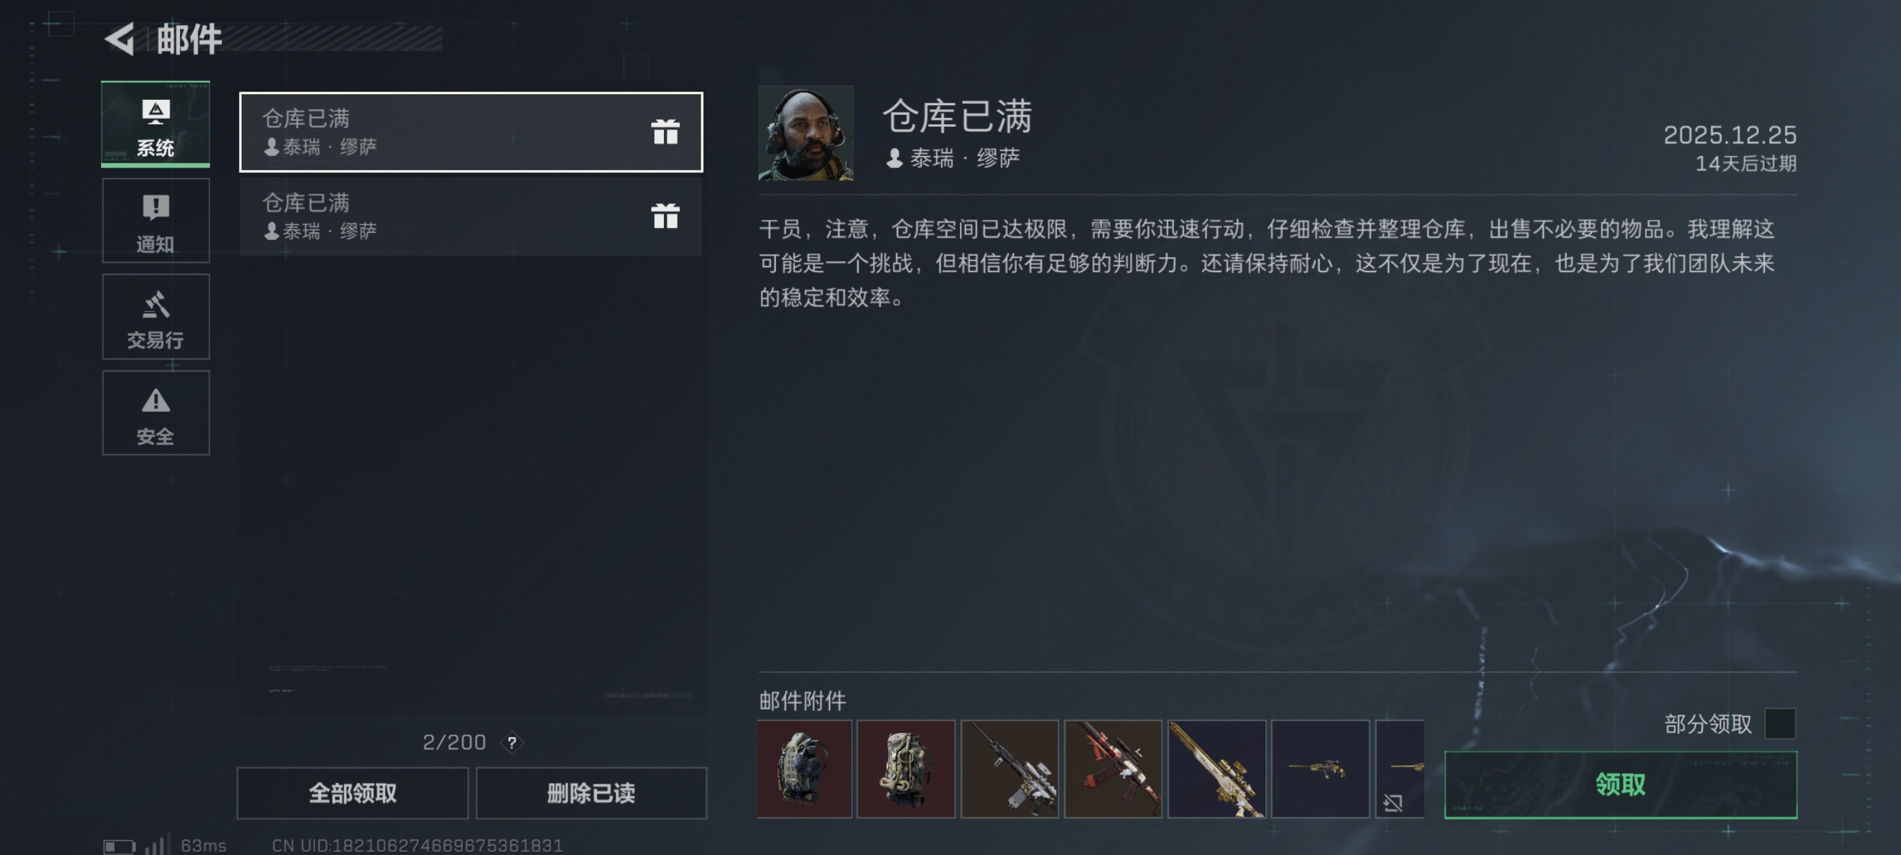This screenshot has height=855, width=1901.
Task: Open the 系统 mail tab
Action: pos(155,124)
